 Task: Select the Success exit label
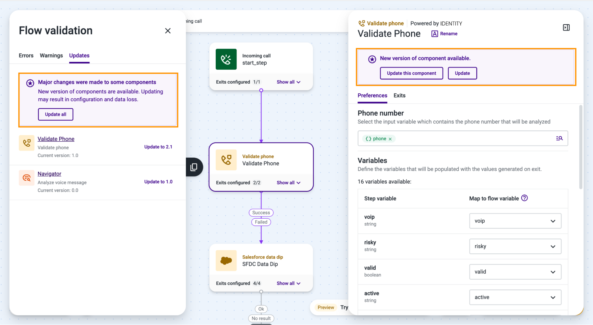coord(261,213)
